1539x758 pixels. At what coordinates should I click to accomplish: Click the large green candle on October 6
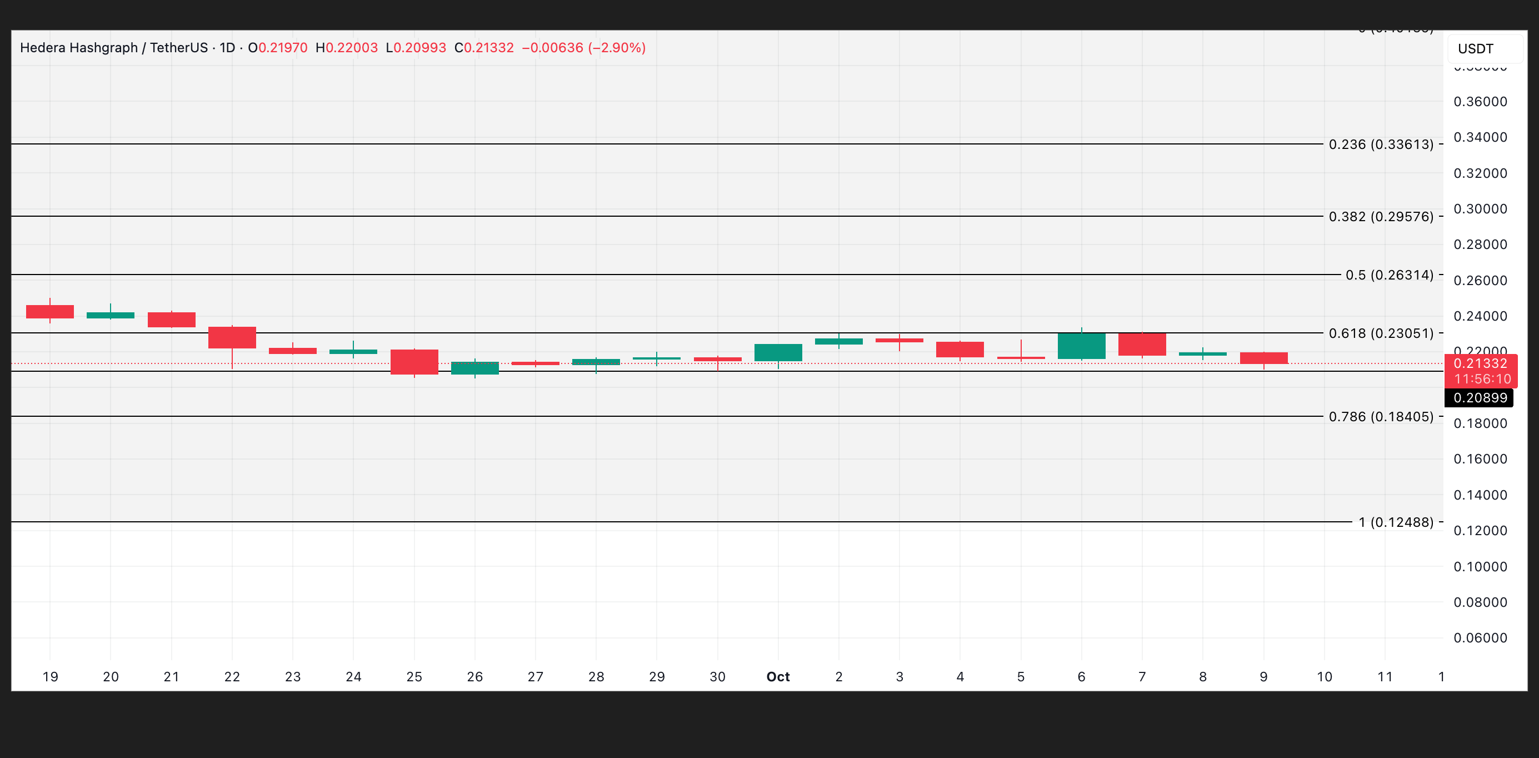1081,346
